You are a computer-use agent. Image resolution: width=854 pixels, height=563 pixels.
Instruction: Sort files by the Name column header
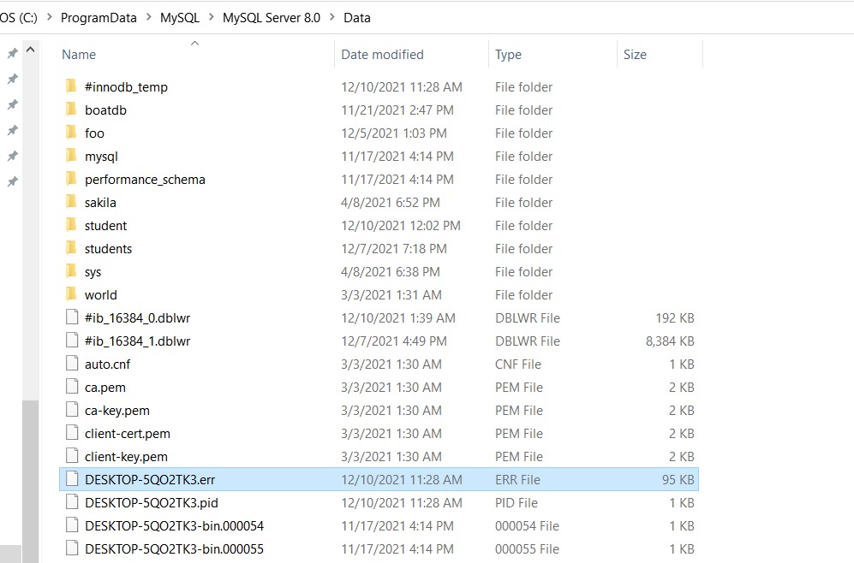(x=79, y=55)
